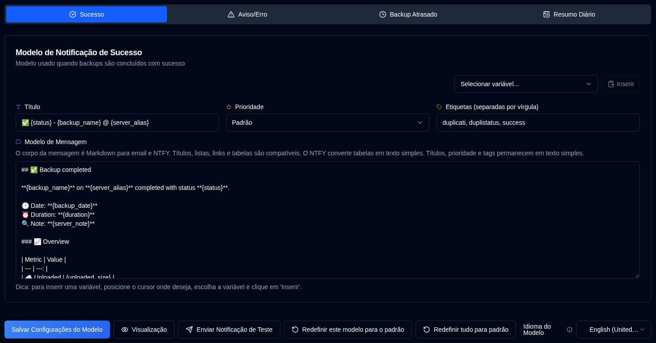Click the tag icon beside Etiquetas
Image resolution: width=656 pixels, height=343 pixels.
tap(439, 107)
